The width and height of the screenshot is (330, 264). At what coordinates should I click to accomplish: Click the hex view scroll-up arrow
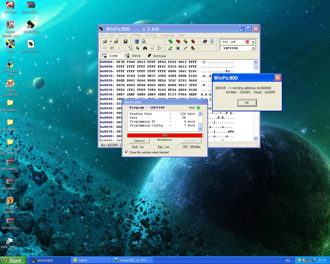click(256, 62)
